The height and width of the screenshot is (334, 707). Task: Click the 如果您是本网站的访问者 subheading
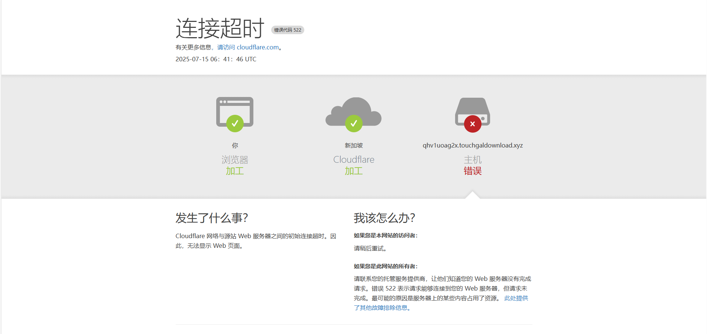(x=386, y=235)
